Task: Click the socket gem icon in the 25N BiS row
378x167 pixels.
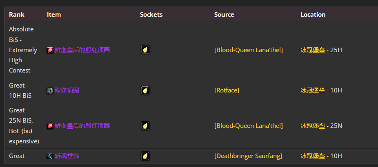Action: click(x=145, y=126)
